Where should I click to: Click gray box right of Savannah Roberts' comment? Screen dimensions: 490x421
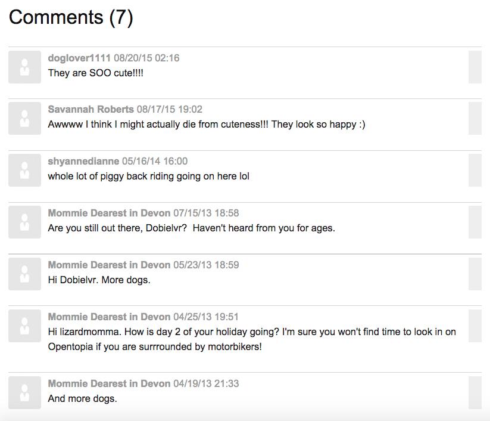pos(475,118)
